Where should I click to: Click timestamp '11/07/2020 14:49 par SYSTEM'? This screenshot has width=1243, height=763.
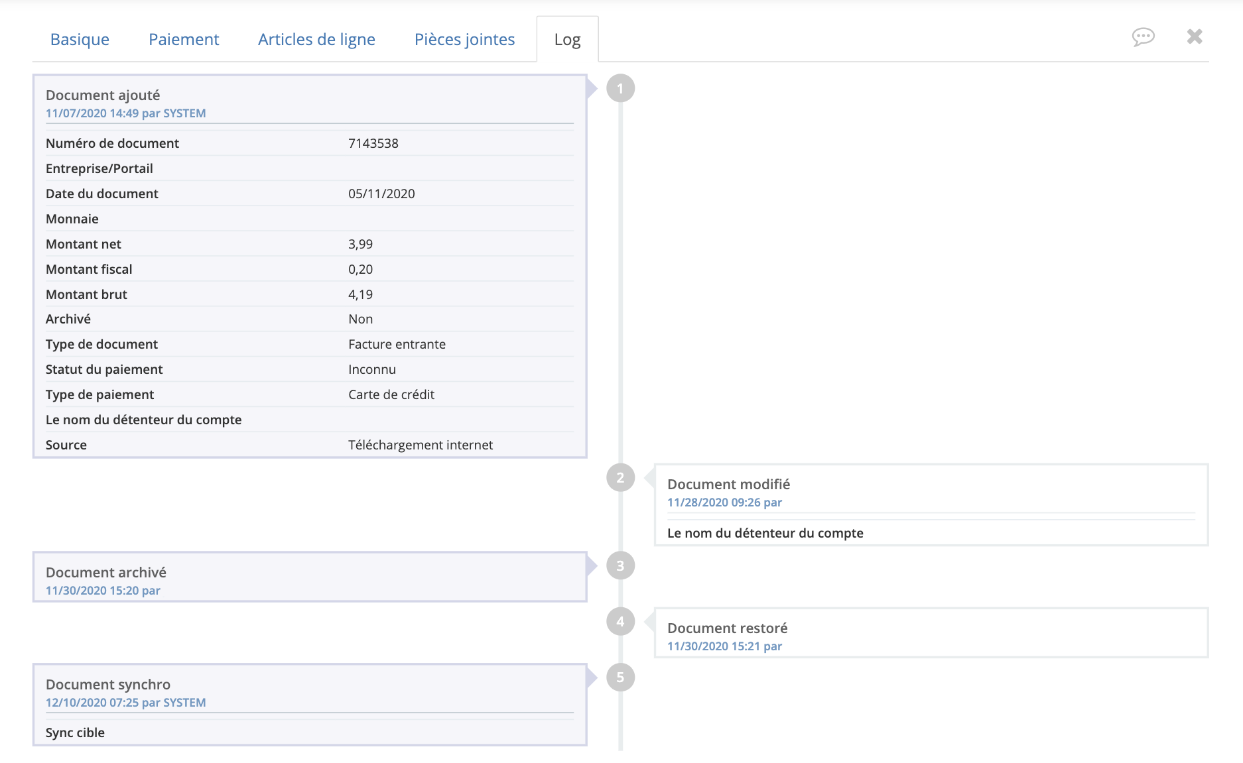point(126,113)
